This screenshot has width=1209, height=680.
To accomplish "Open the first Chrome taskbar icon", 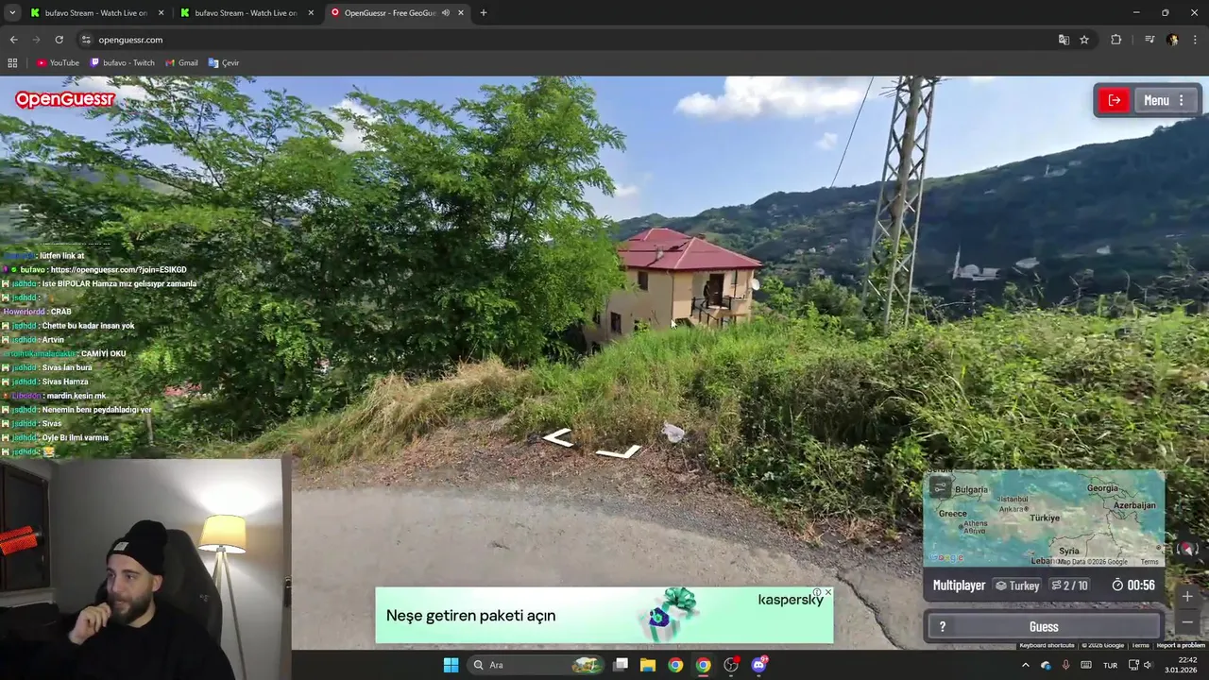I will (675, 665).
